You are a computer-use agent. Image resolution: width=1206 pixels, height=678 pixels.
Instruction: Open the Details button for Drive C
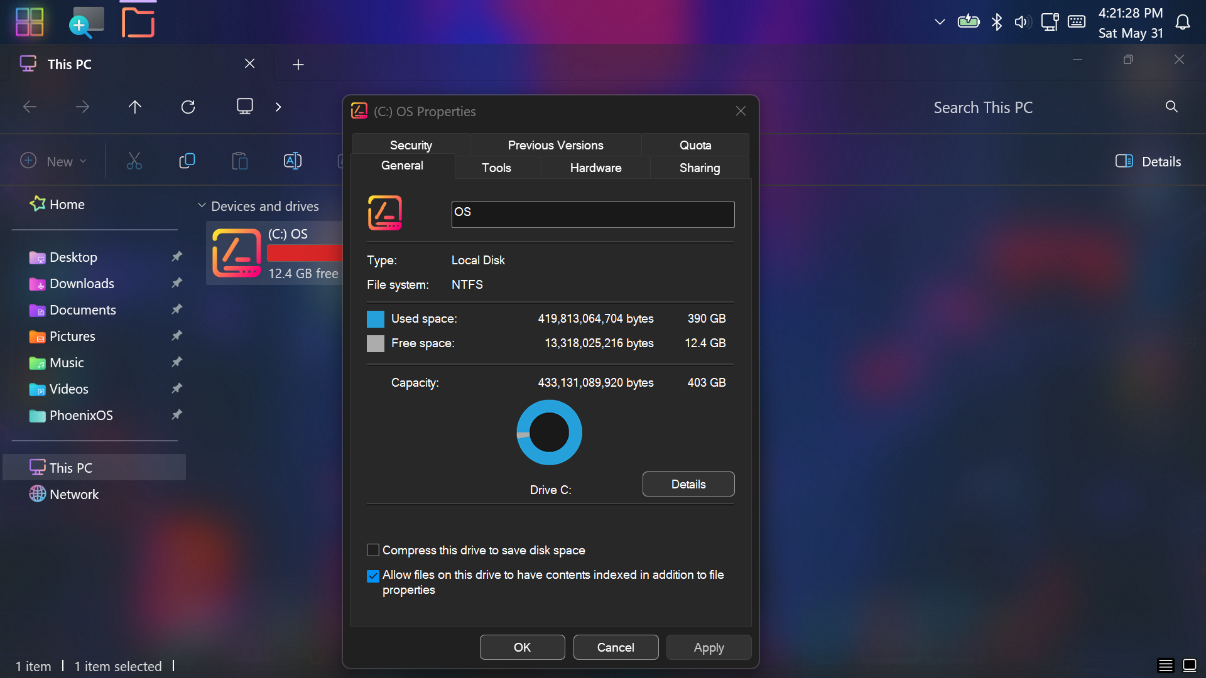[688, 484]
